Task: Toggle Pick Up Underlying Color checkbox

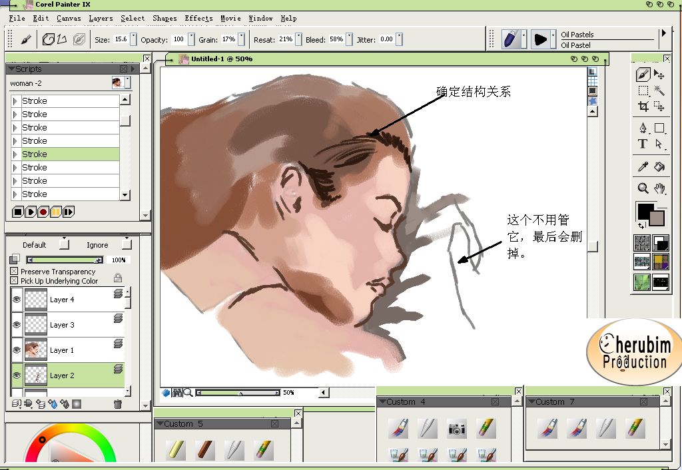Action: [x=14, y=281]
